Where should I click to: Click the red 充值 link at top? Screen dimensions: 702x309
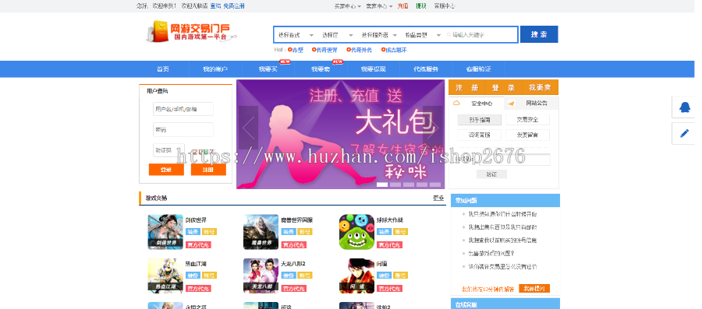click(403, 6)
